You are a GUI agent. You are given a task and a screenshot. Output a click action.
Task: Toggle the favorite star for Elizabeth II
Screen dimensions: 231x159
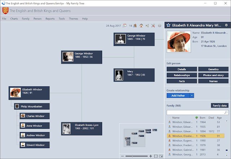168,25
